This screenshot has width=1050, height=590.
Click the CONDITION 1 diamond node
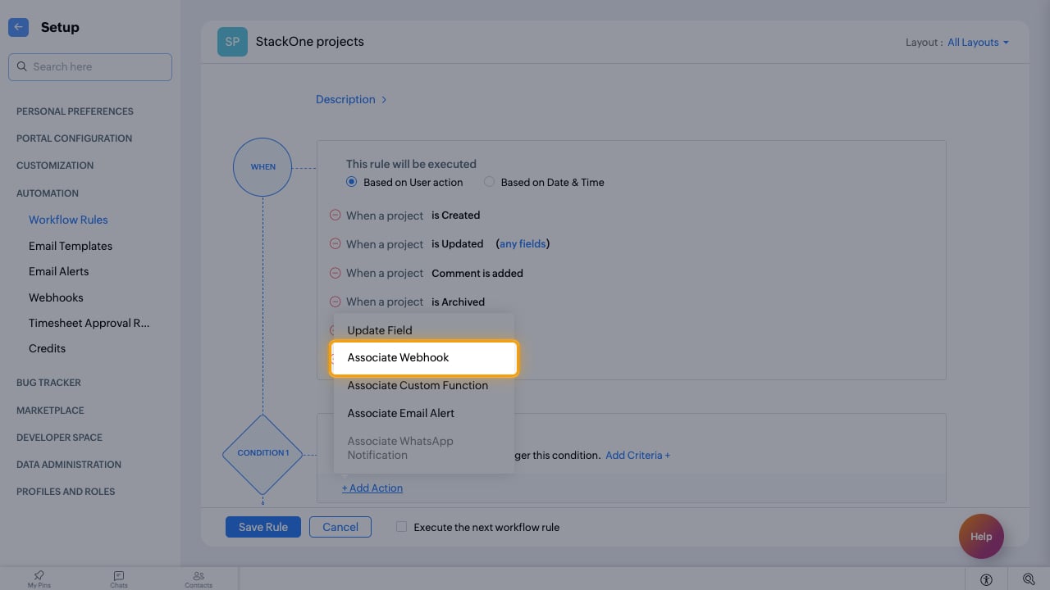pyautogui.click(x=262, y=453)
